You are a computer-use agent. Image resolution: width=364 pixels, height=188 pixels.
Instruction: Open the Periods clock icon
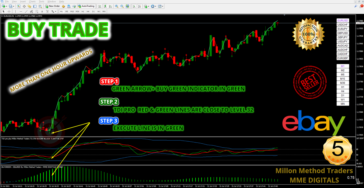[x=152, y=6]
